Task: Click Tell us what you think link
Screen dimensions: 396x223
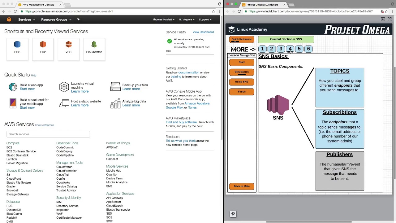Action: [x=181, y=141]
